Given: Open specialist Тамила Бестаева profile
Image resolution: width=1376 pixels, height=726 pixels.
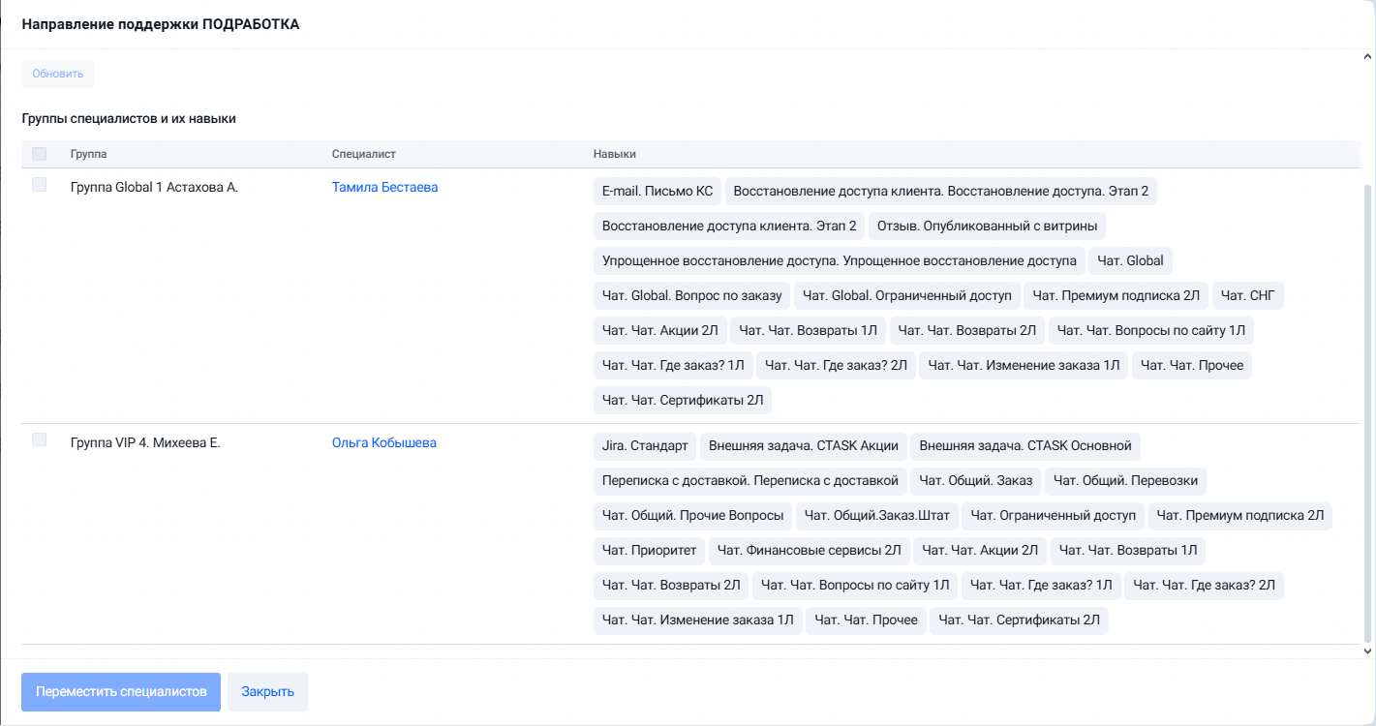Looking at the screenshot, I should click(384, 187).
